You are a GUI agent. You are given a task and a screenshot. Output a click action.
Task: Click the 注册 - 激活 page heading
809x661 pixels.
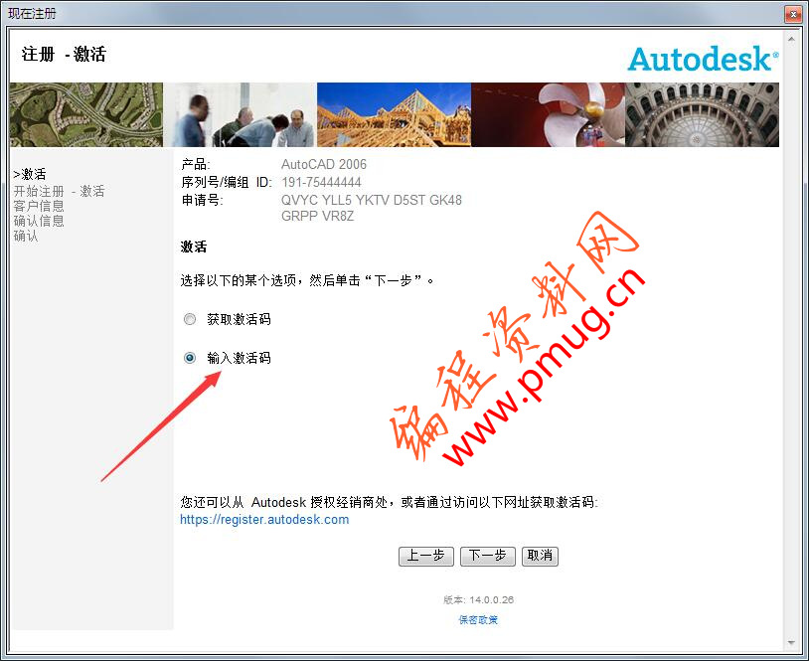click(x=64, y=54)
